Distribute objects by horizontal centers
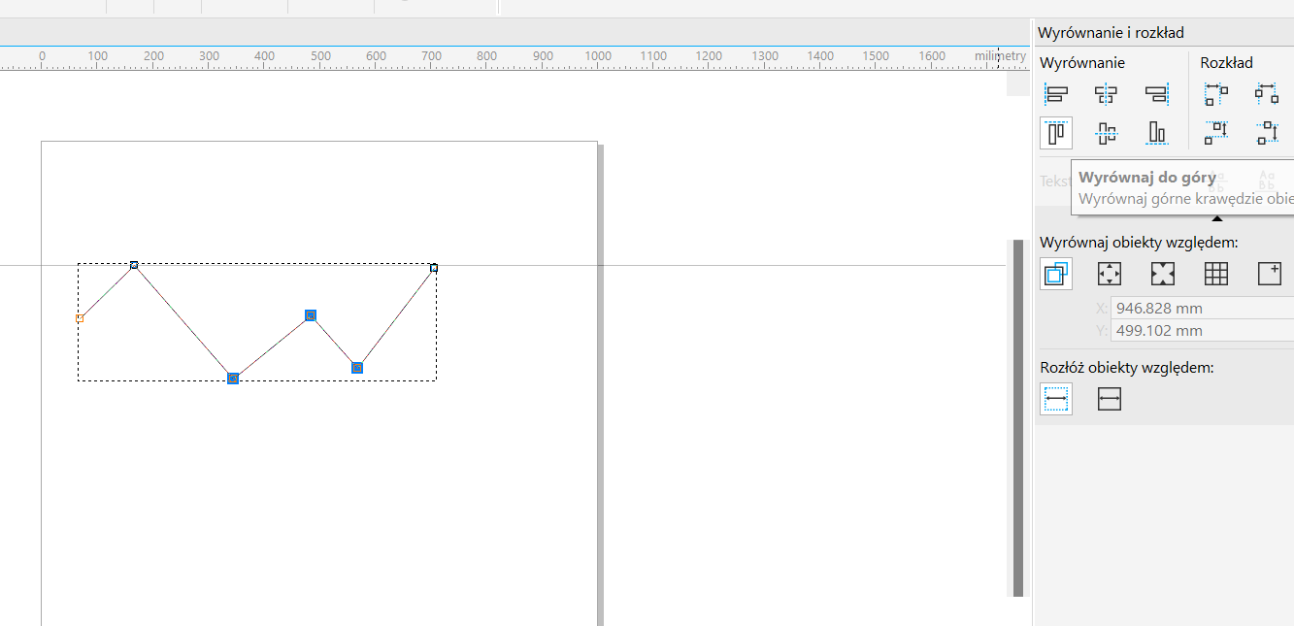Viewport: 1294px width, 626px height. tap(1267, 94)
